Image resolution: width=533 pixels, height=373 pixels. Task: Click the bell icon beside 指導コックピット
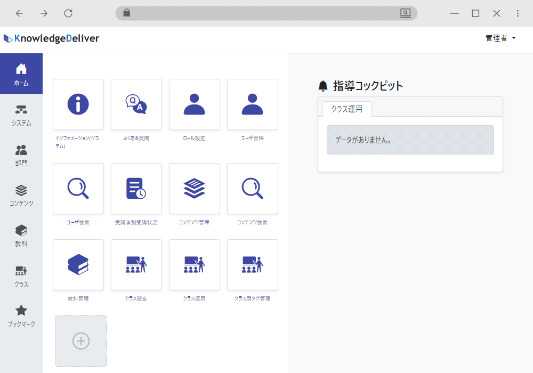[x=323, y=86]
